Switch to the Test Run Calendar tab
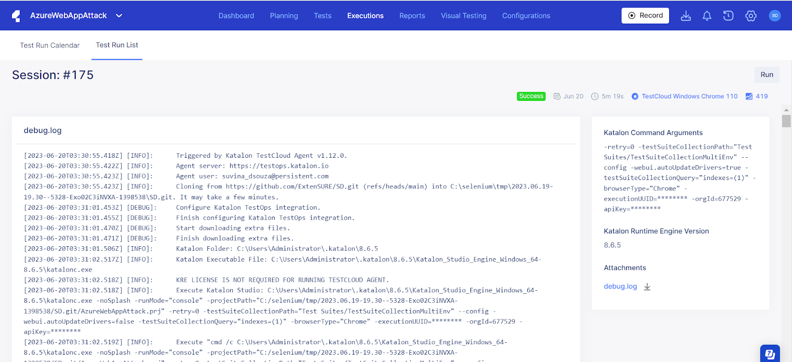Viewport: 792px width, 362px height. click(x=49, y=45)
